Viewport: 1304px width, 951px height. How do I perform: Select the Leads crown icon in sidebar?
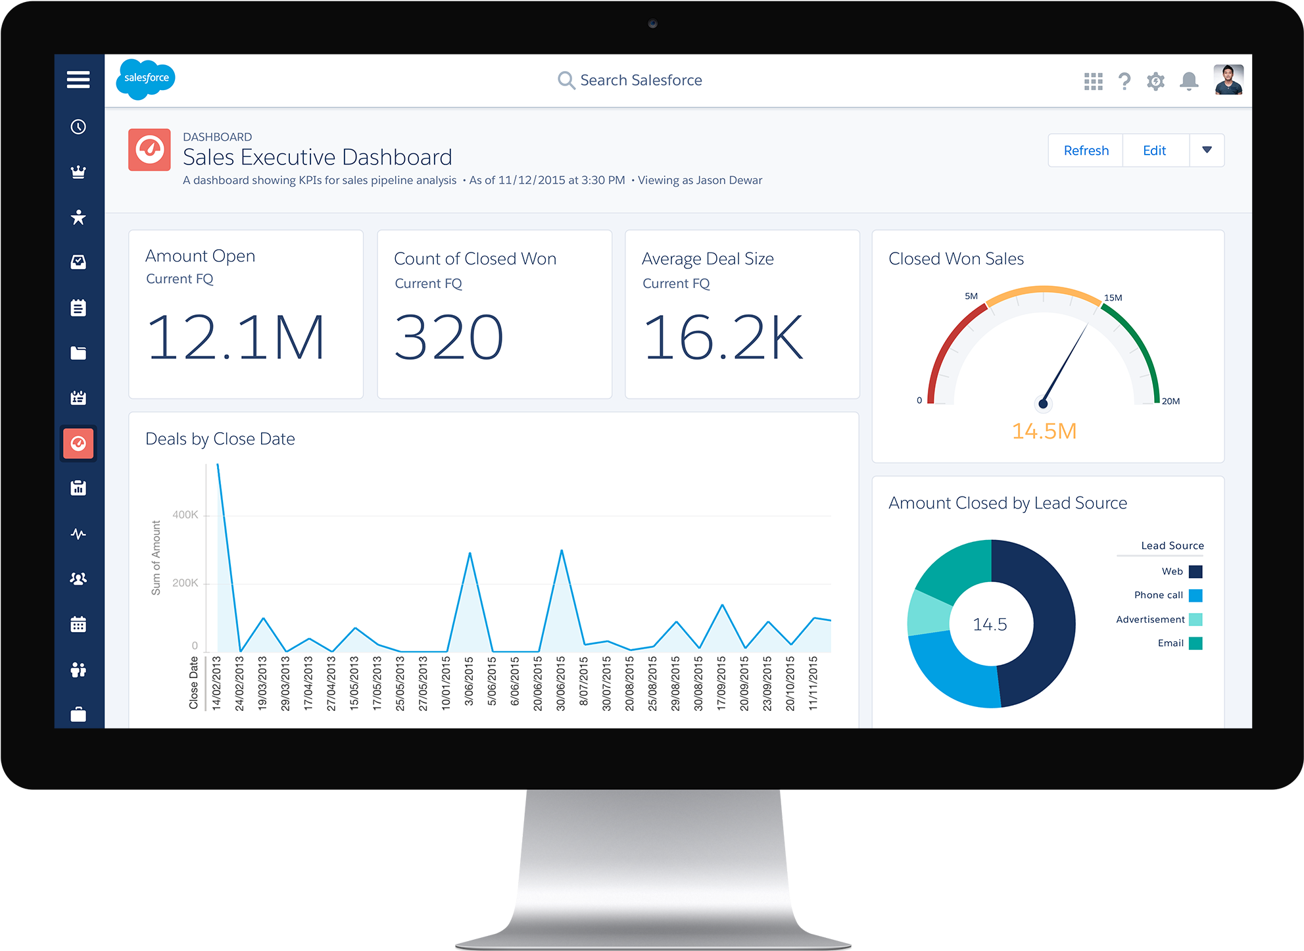click(78, 172)
